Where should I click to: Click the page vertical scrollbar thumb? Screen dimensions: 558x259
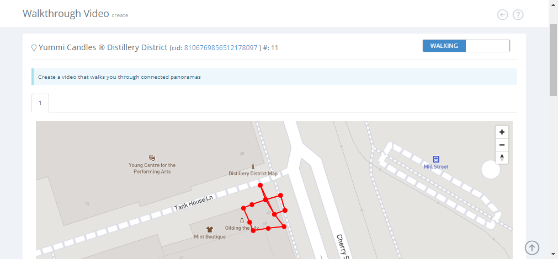click(x=553, y=60)
